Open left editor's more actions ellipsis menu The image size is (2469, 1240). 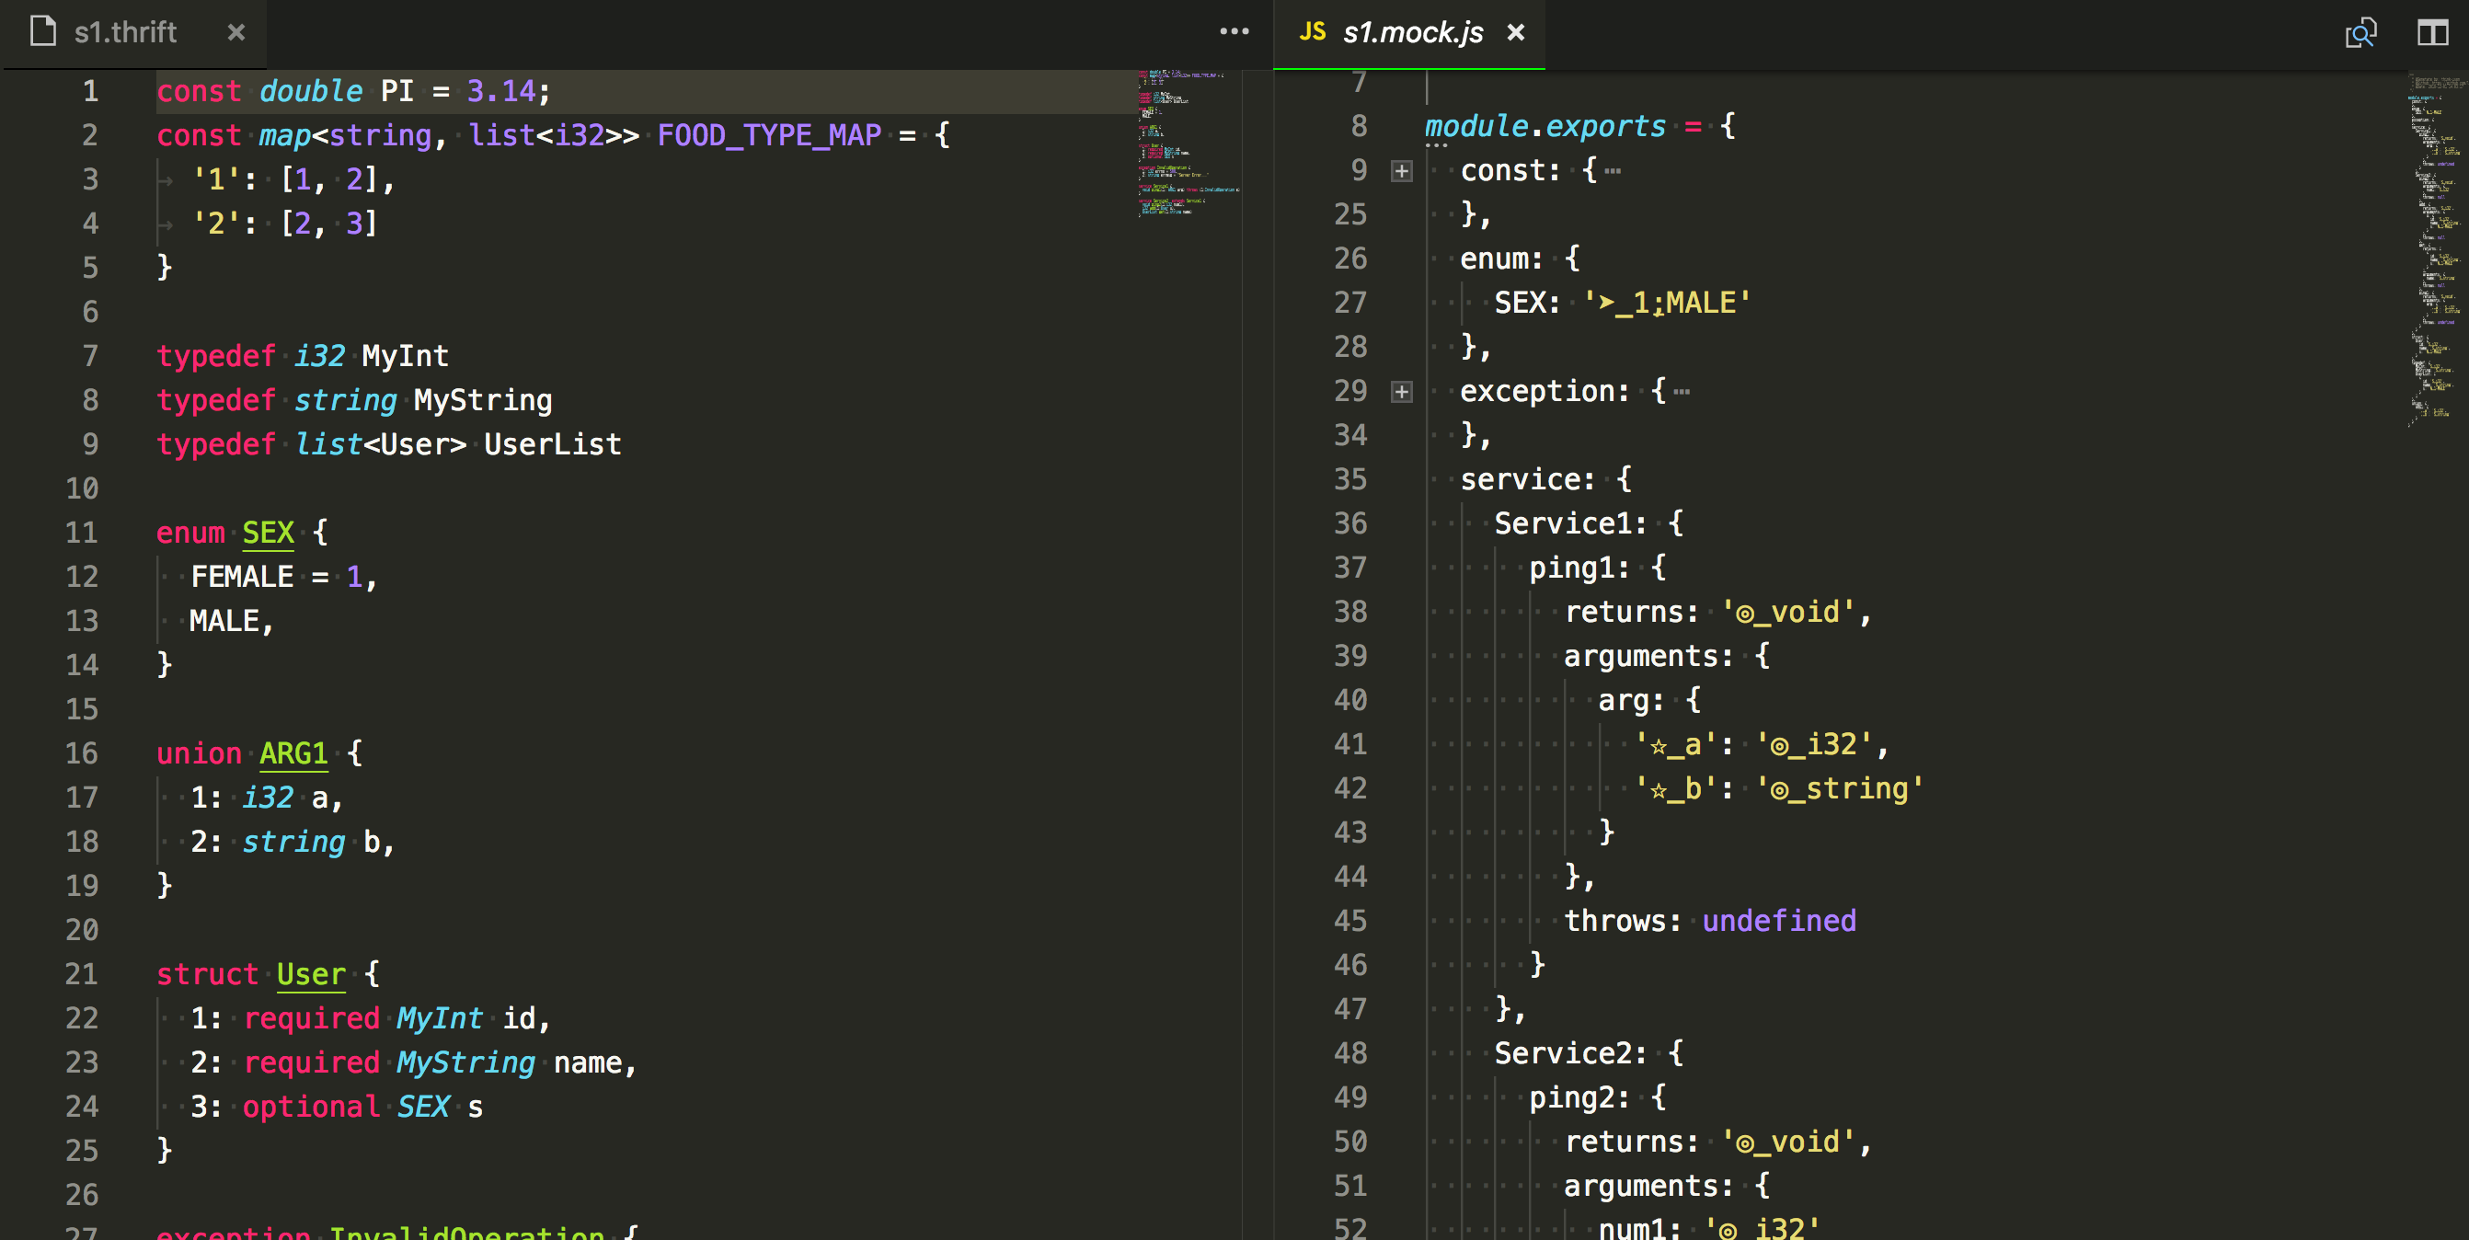tap(1234, 31)
